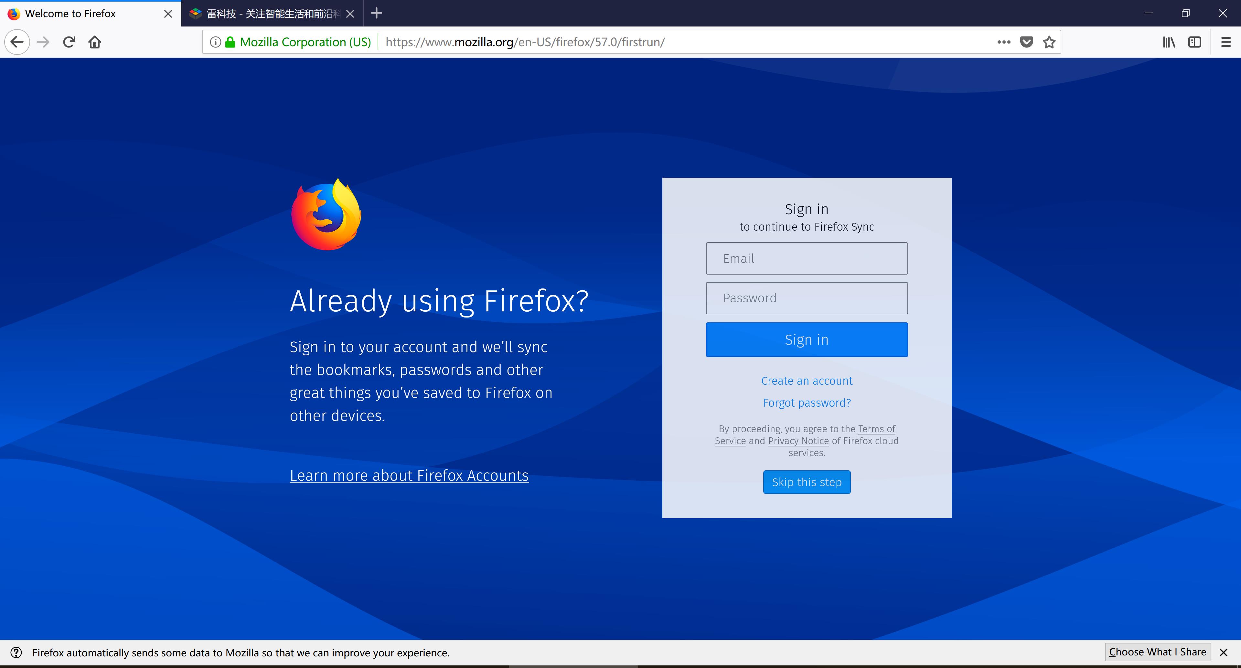Open a new tab with plus

pos(377,14)
